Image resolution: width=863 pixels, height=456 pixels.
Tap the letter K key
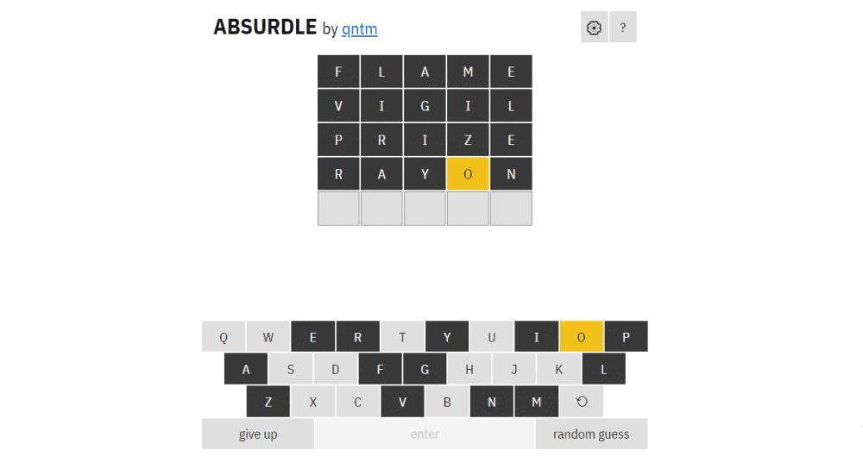pyautogui.click(x=558, y=369)
